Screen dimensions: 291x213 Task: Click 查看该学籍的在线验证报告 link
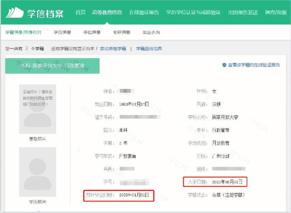[255, 65]
